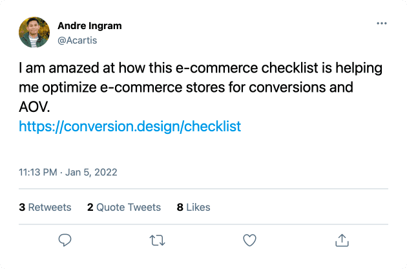The image size is (407, 269).
Task: Open the share tweet upload icon
Action: pyautogui.click(x=342, y=240)
